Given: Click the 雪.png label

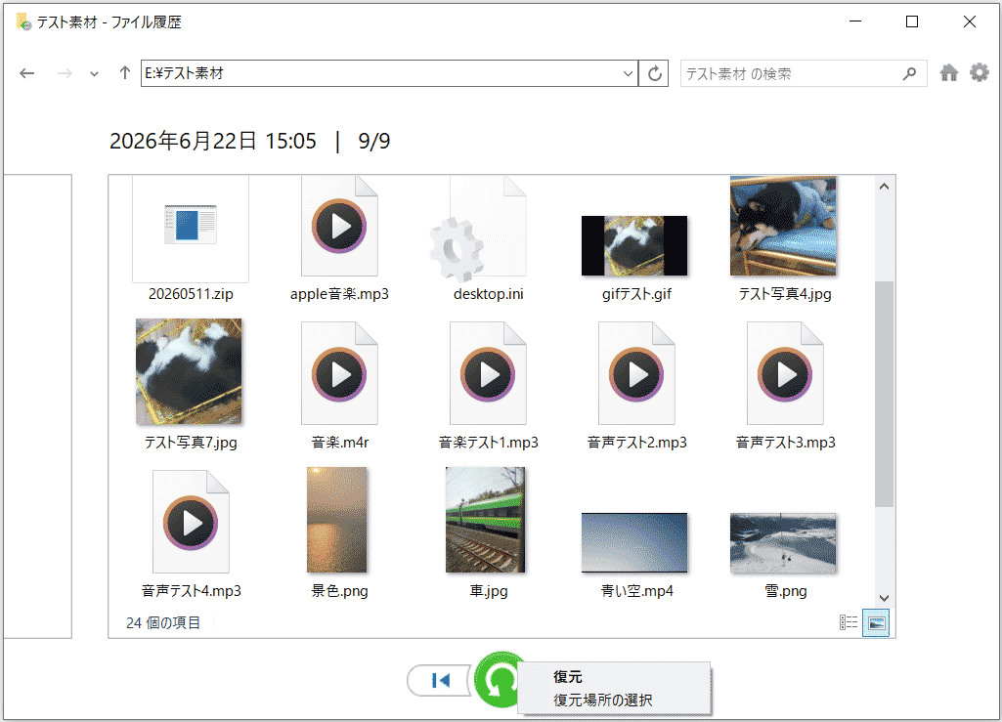Looking at the screenshot, I should coord(785,591).
